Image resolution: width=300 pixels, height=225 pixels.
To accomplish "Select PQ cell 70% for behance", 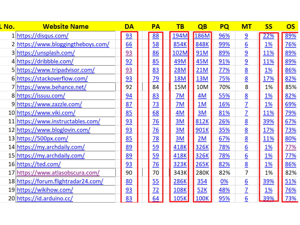I will pos(225,87).
